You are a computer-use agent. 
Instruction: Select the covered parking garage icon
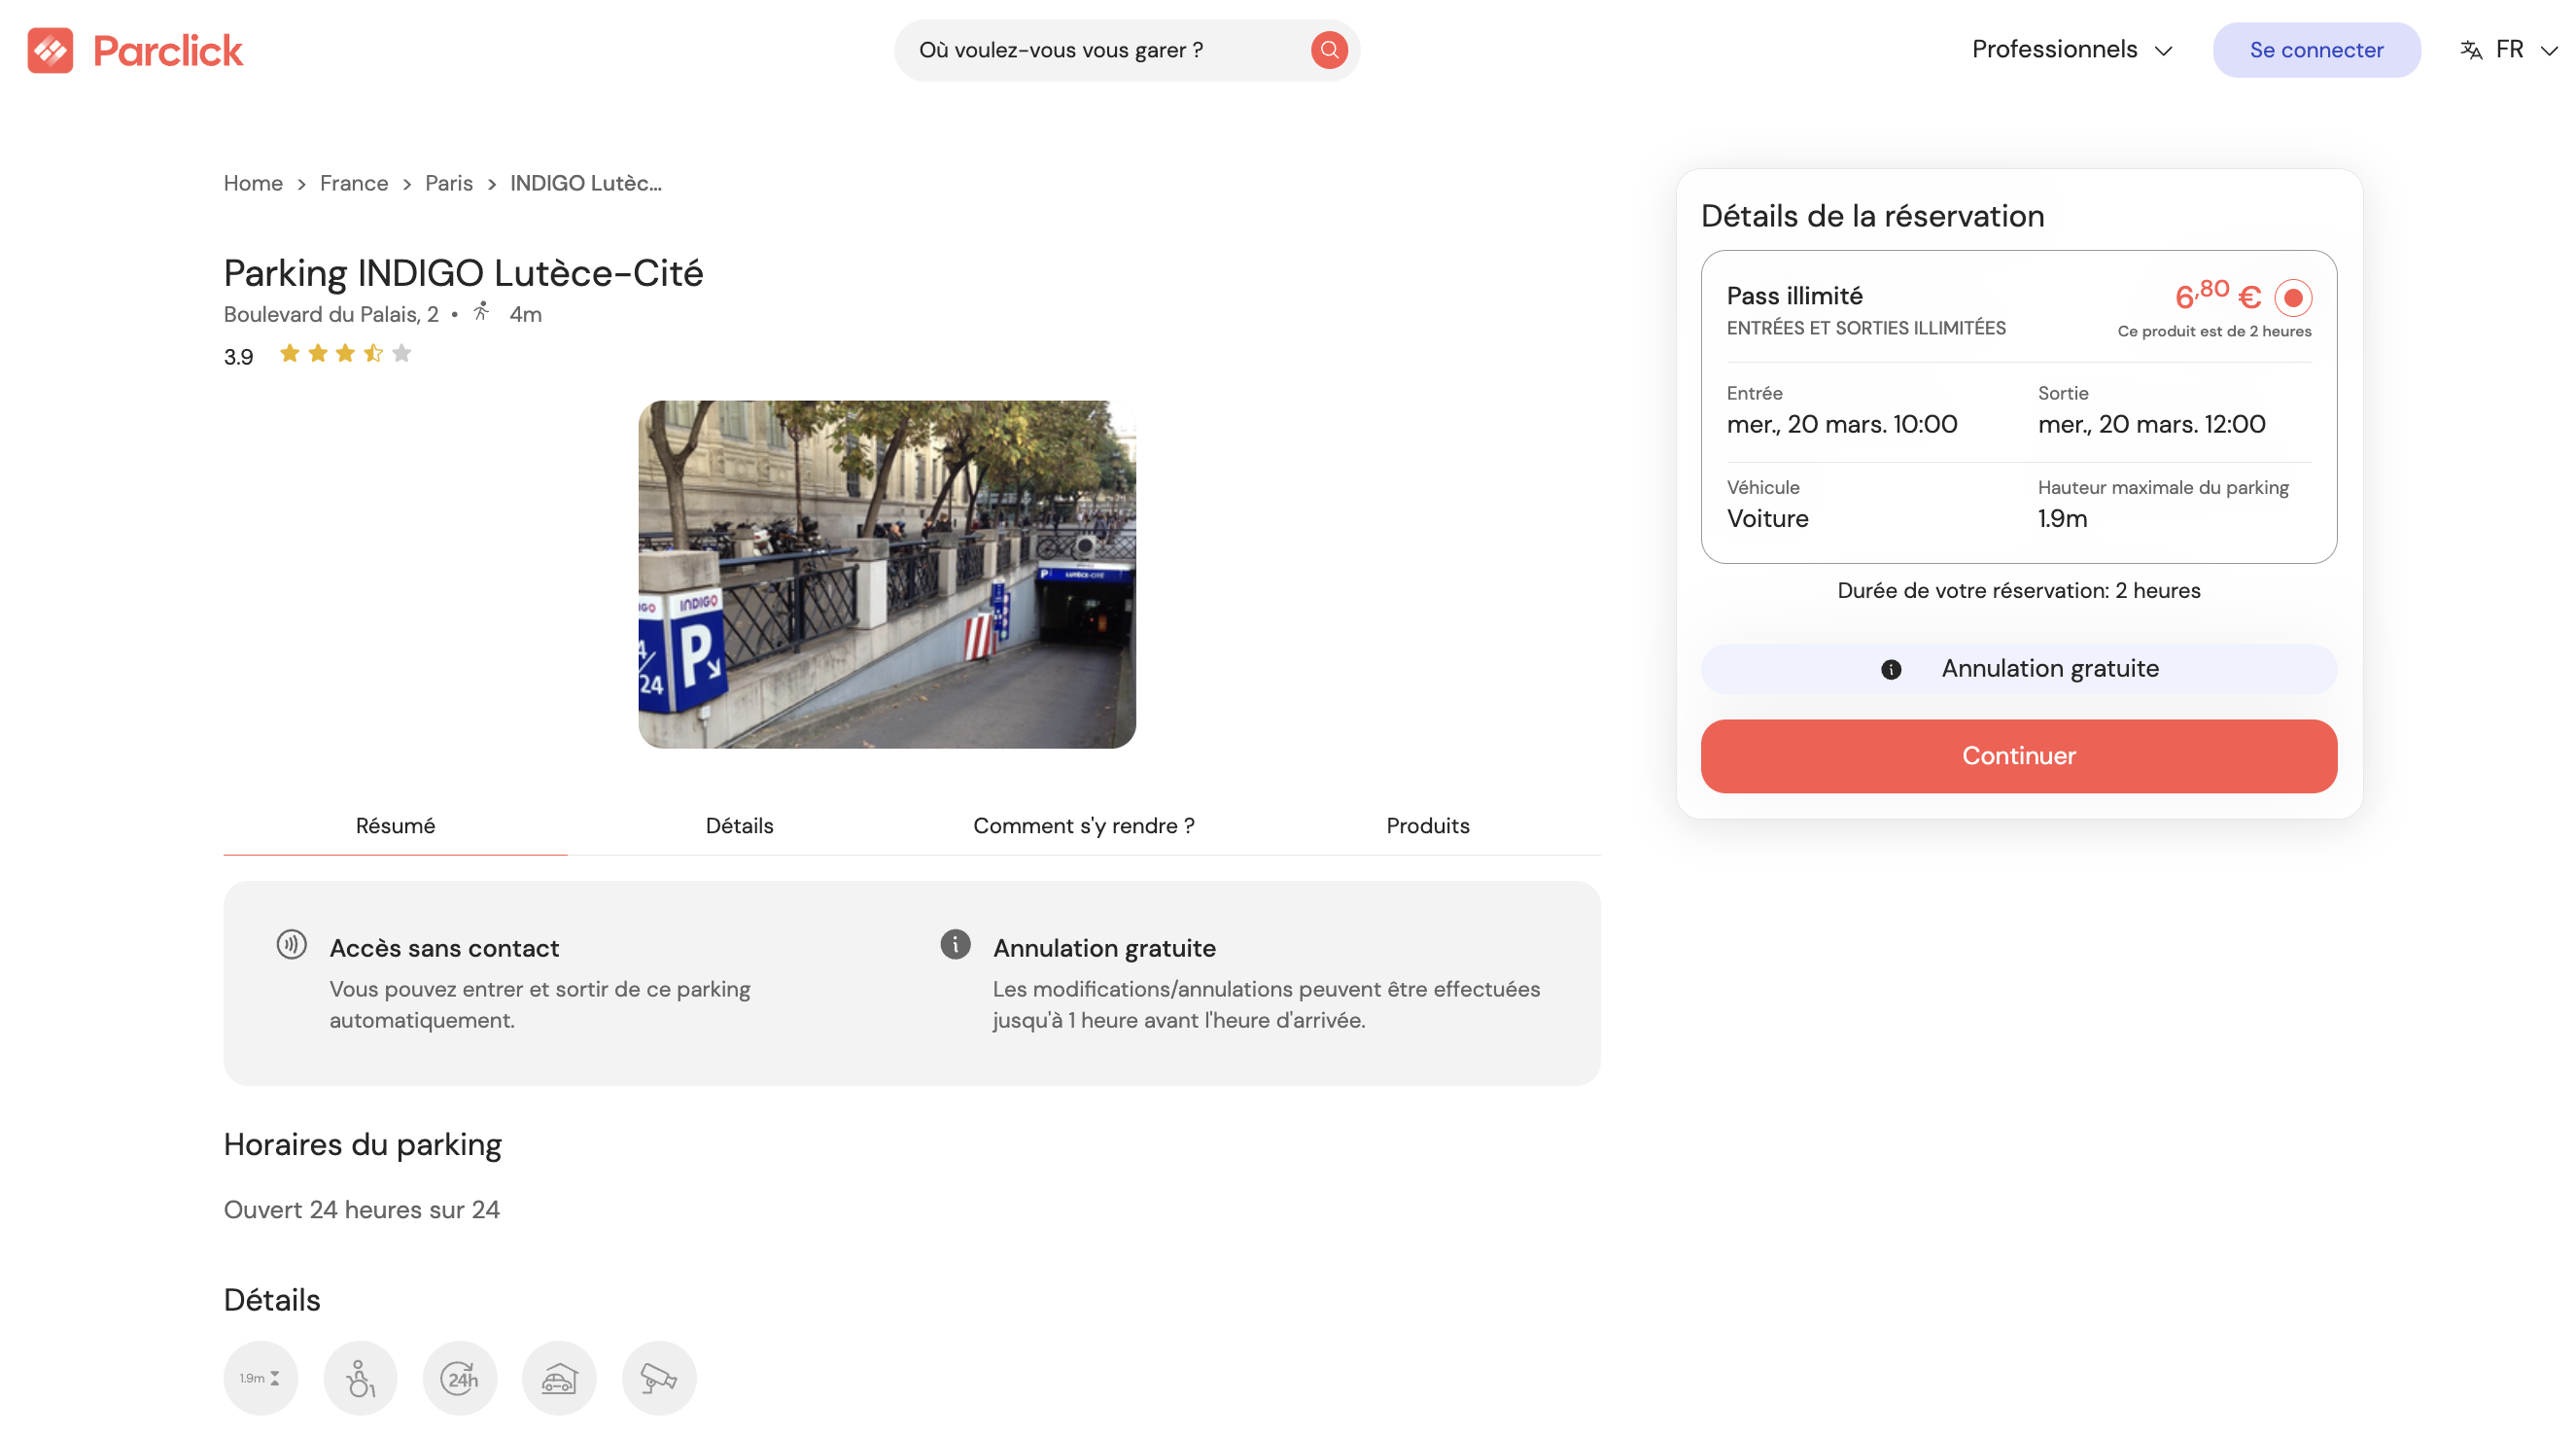(x=560, y=1377)
